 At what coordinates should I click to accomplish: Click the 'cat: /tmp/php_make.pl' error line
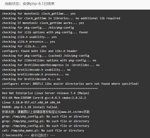pyautogui.click(x=43, y=130)
